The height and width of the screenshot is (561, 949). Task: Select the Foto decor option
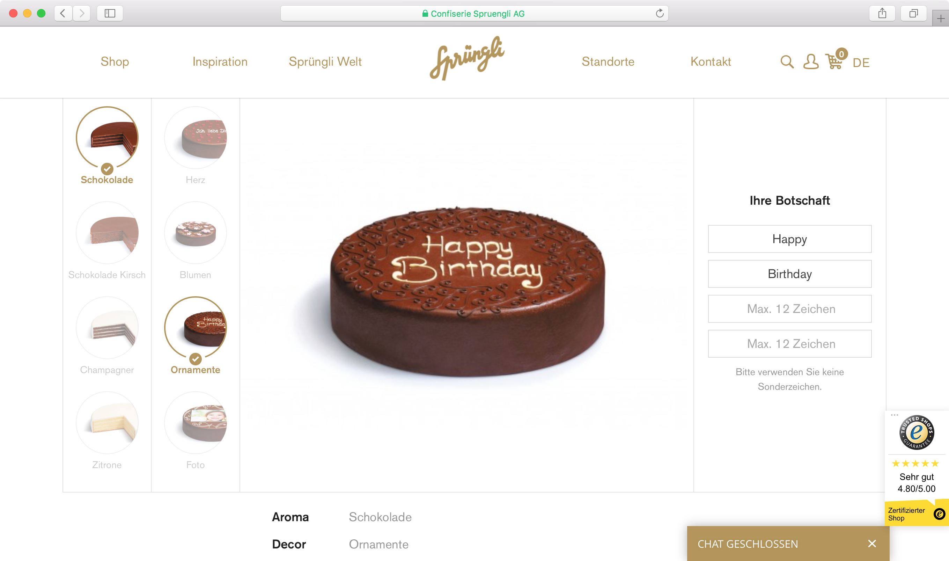coord(195,431)
